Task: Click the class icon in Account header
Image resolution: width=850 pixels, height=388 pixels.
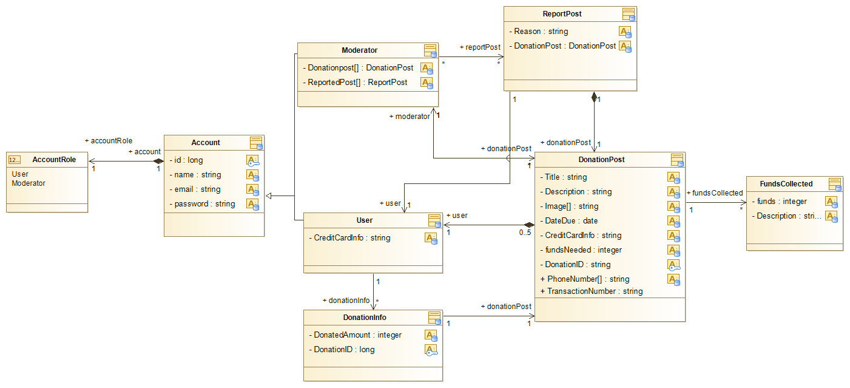Action: (256, 143)
